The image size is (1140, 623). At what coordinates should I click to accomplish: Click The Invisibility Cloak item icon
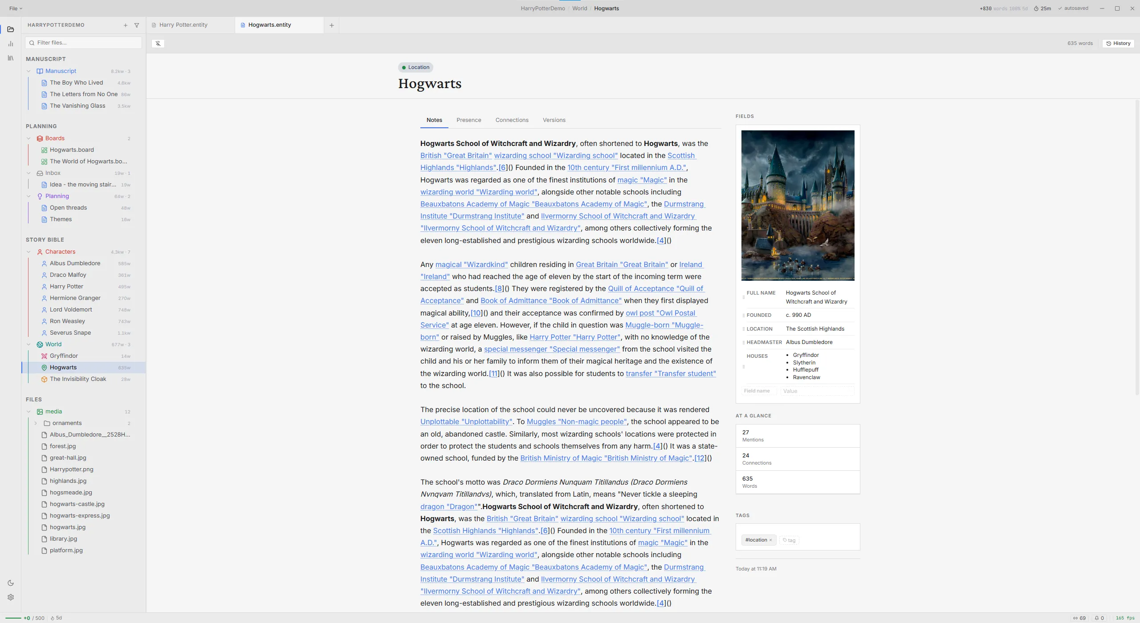point(44,379)
